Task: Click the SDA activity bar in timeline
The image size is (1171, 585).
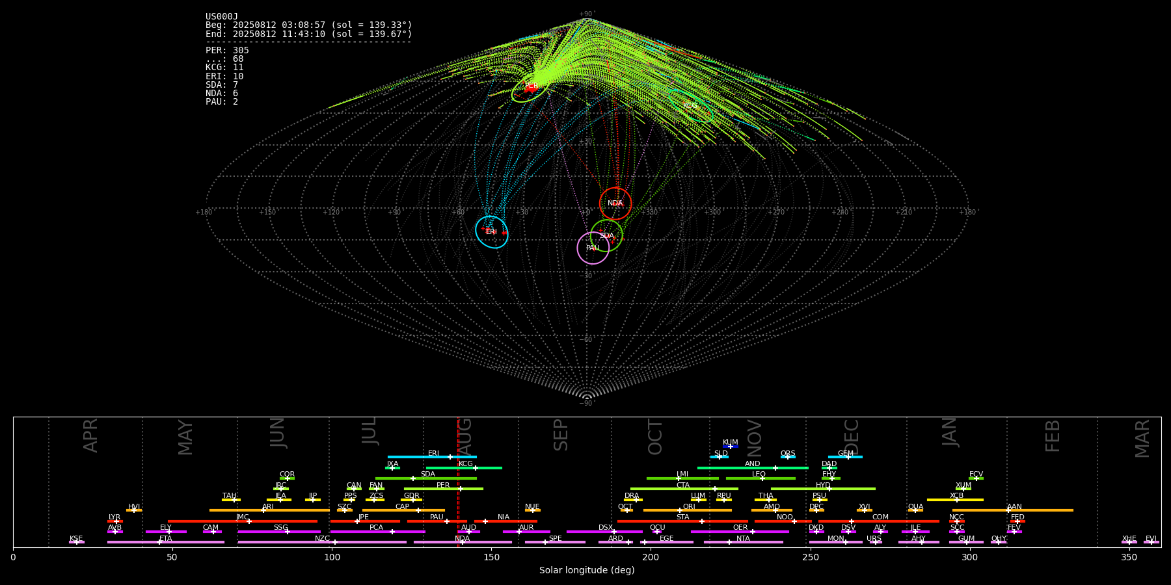Action: click(426, 478)
